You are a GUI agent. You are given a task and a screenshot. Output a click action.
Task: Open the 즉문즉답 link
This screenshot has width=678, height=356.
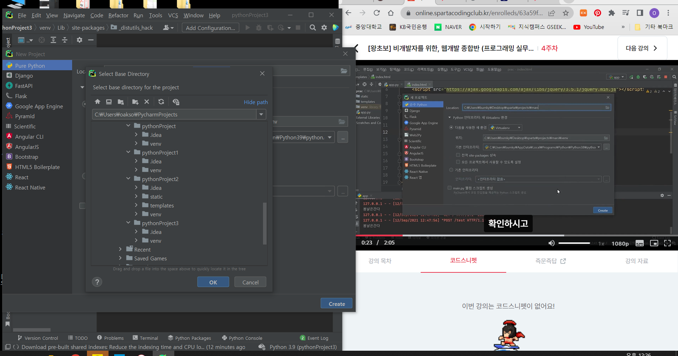(x=550, y=261)
